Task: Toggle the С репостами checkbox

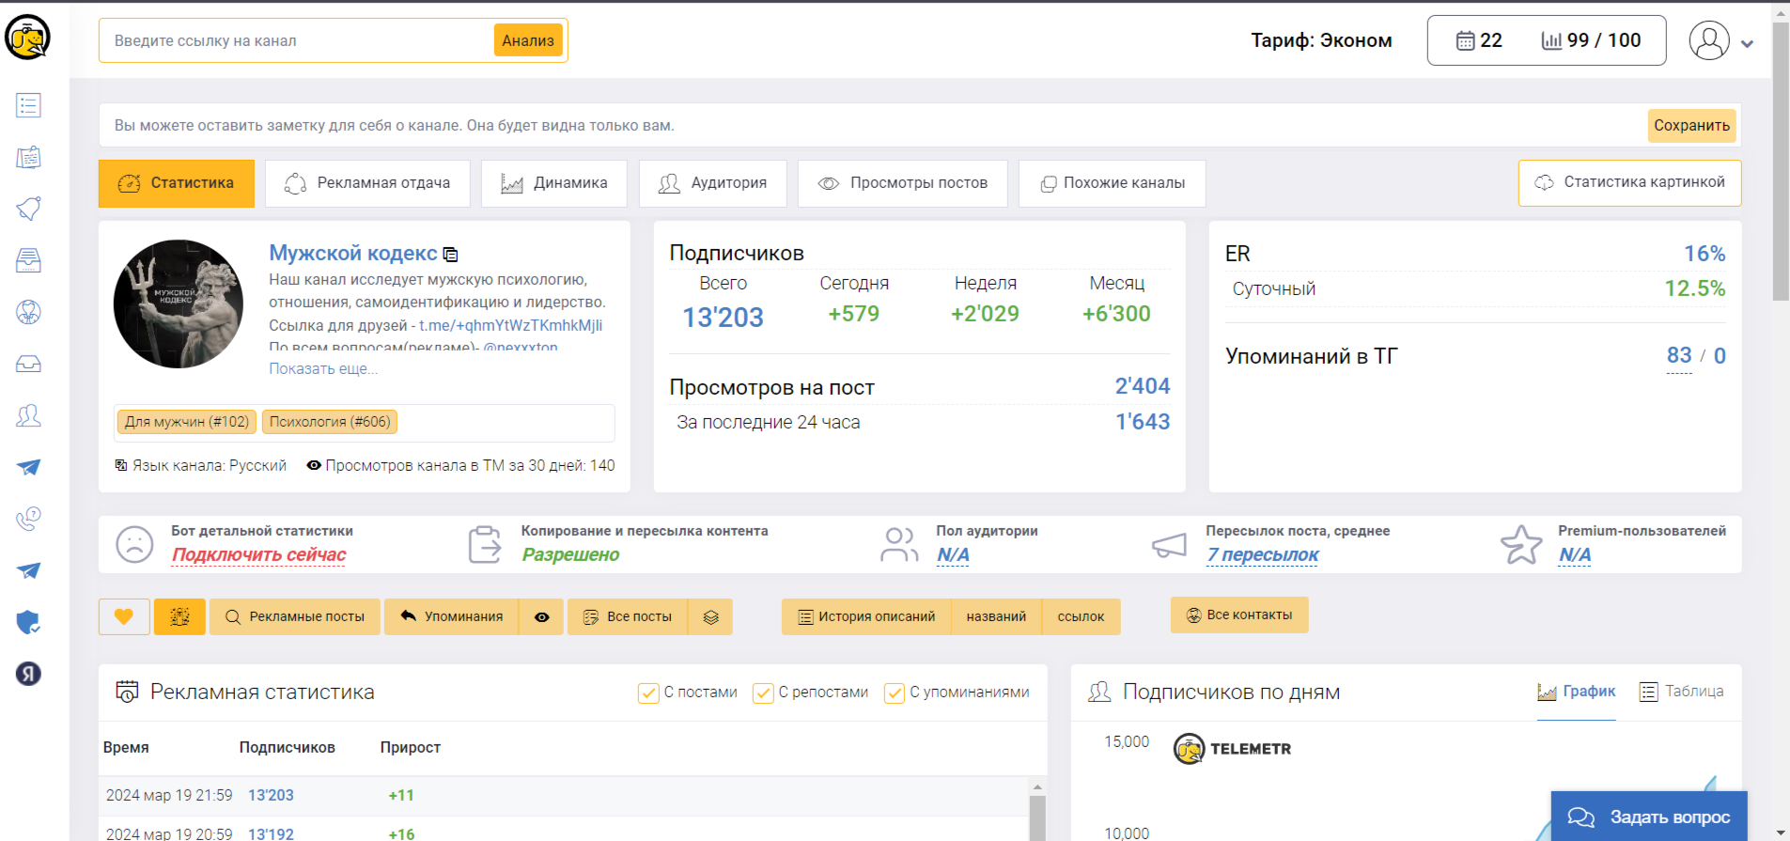Action: (763, 693)
